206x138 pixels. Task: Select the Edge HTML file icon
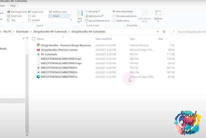coord(38,77)
